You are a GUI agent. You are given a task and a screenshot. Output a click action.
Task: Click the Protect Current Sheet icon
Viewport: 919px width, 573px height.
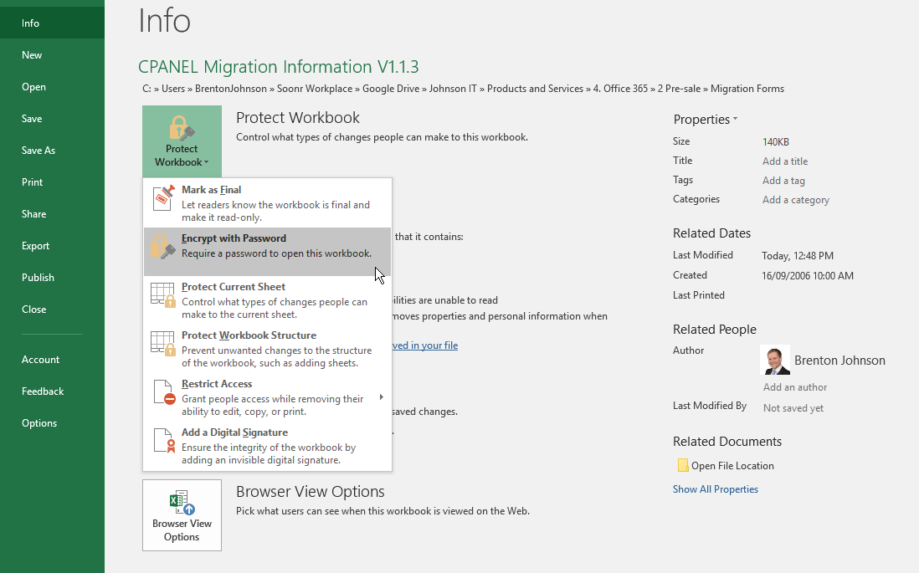point(163,295)
